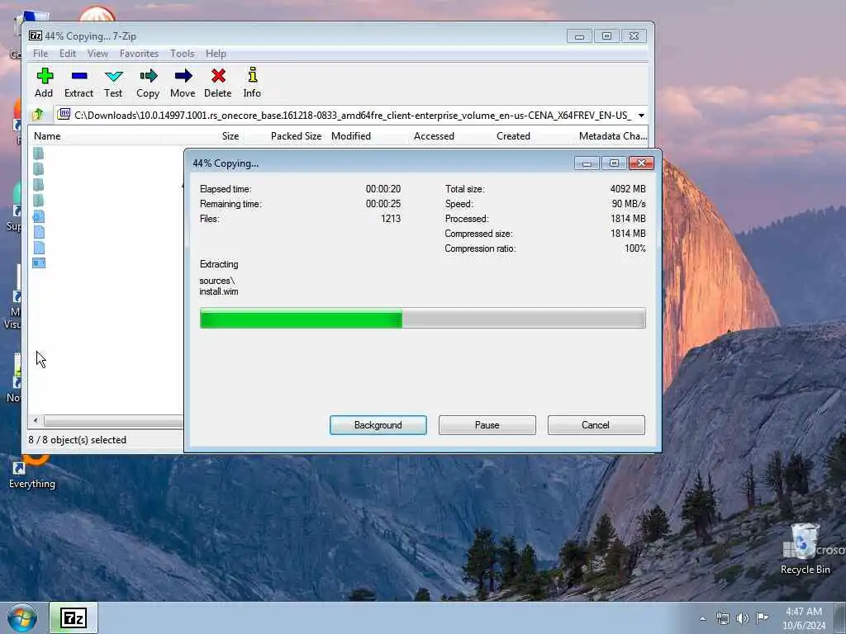This screenshot has width=846, height=634.
Task: Click the Files count 1213
Action: (x=391, y=218)
